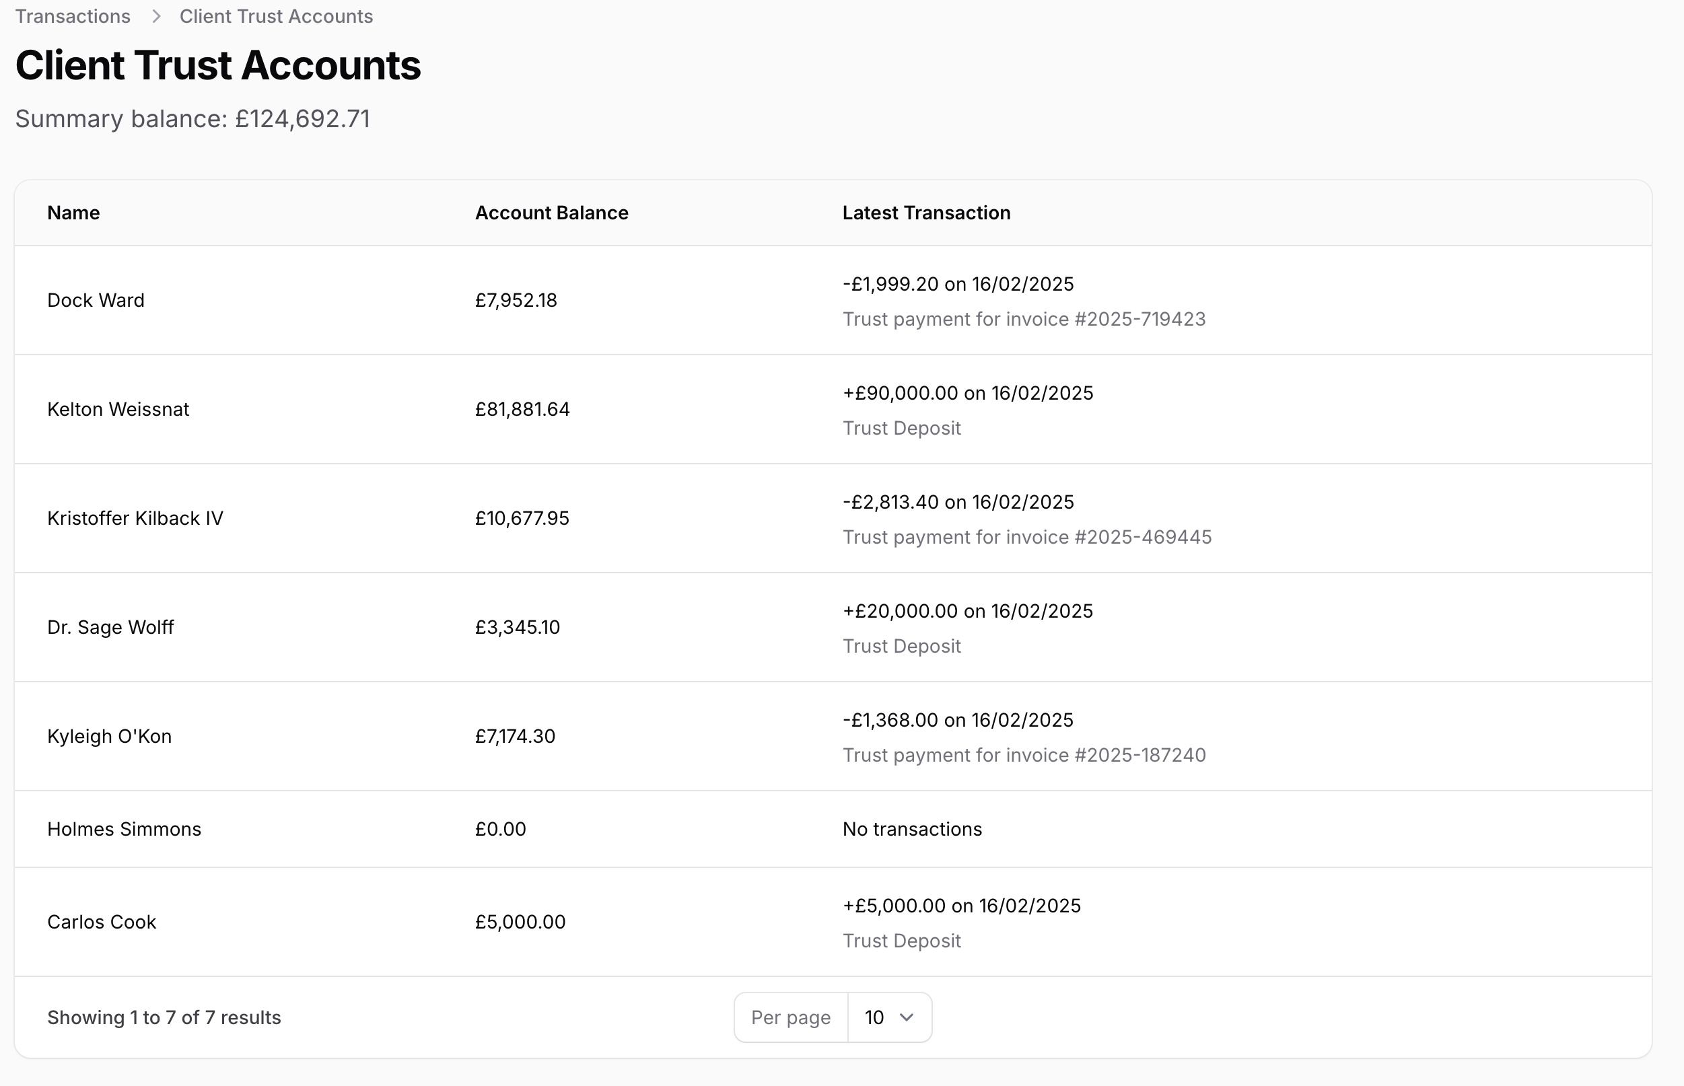
Task: Click the Per page dropdown chevron arrow
Action: [x=907, y=1017]
